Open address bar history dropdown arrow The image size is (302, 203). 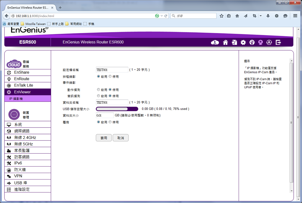coord(162,16)
